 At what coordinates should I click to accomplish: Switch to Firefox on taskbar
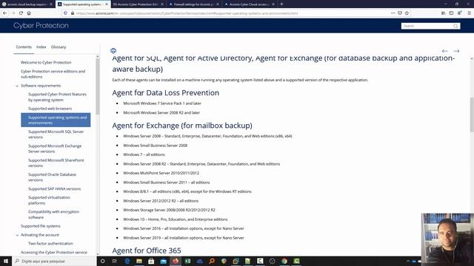pos(176,261)
